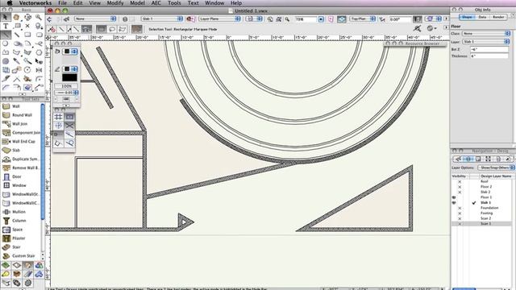Switch to Render tab in Obj Info
Viewport: 516px width, 290px height.
[x=498, y=17]
